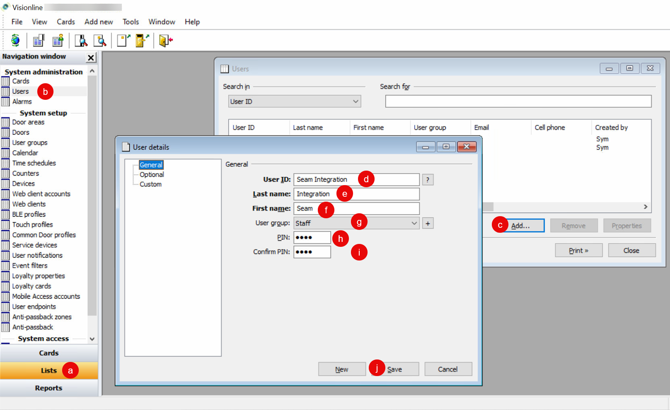Screen dimensions: 670x410
Task: Select the make card toolbar icon
Action: (123, 41)
